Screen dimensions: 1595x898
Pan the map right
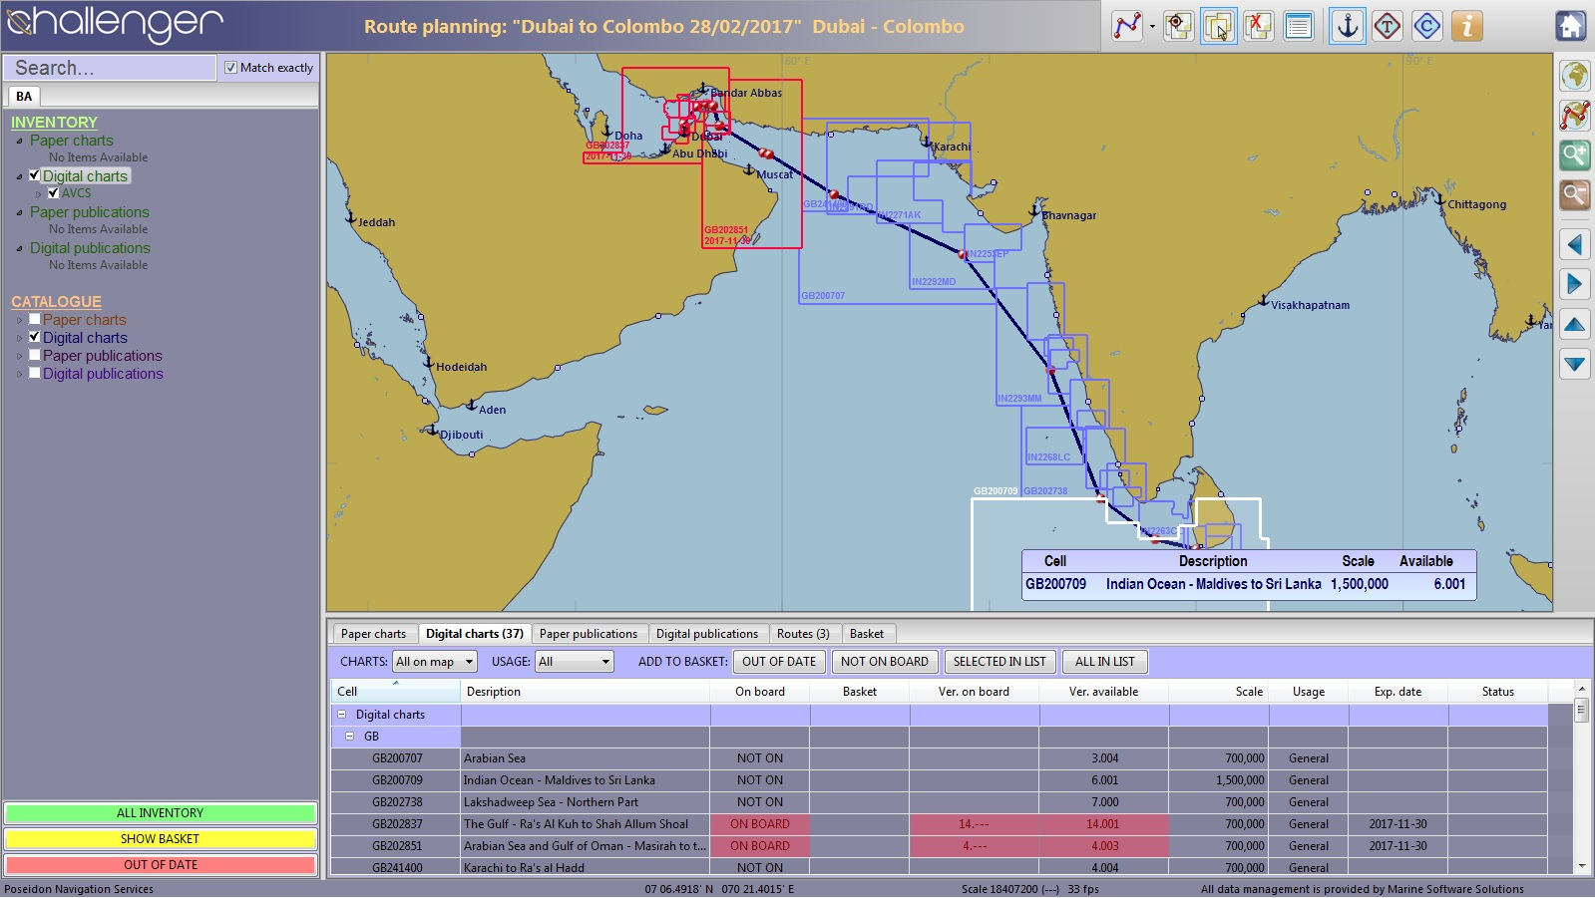[1575, 284]
